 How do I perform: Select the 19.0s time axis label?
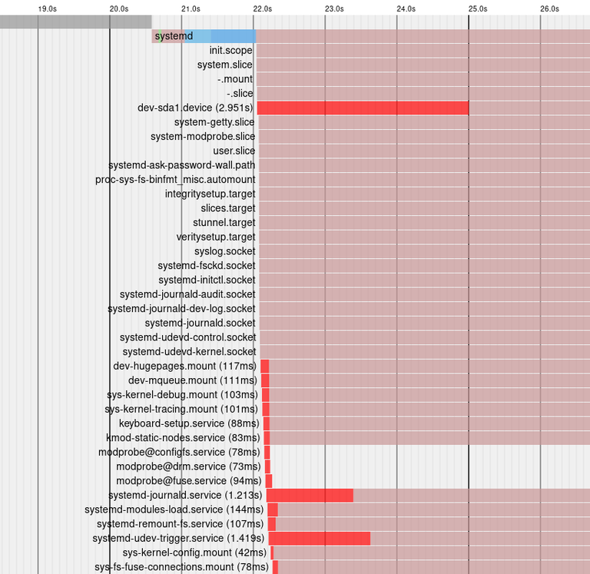47,8
